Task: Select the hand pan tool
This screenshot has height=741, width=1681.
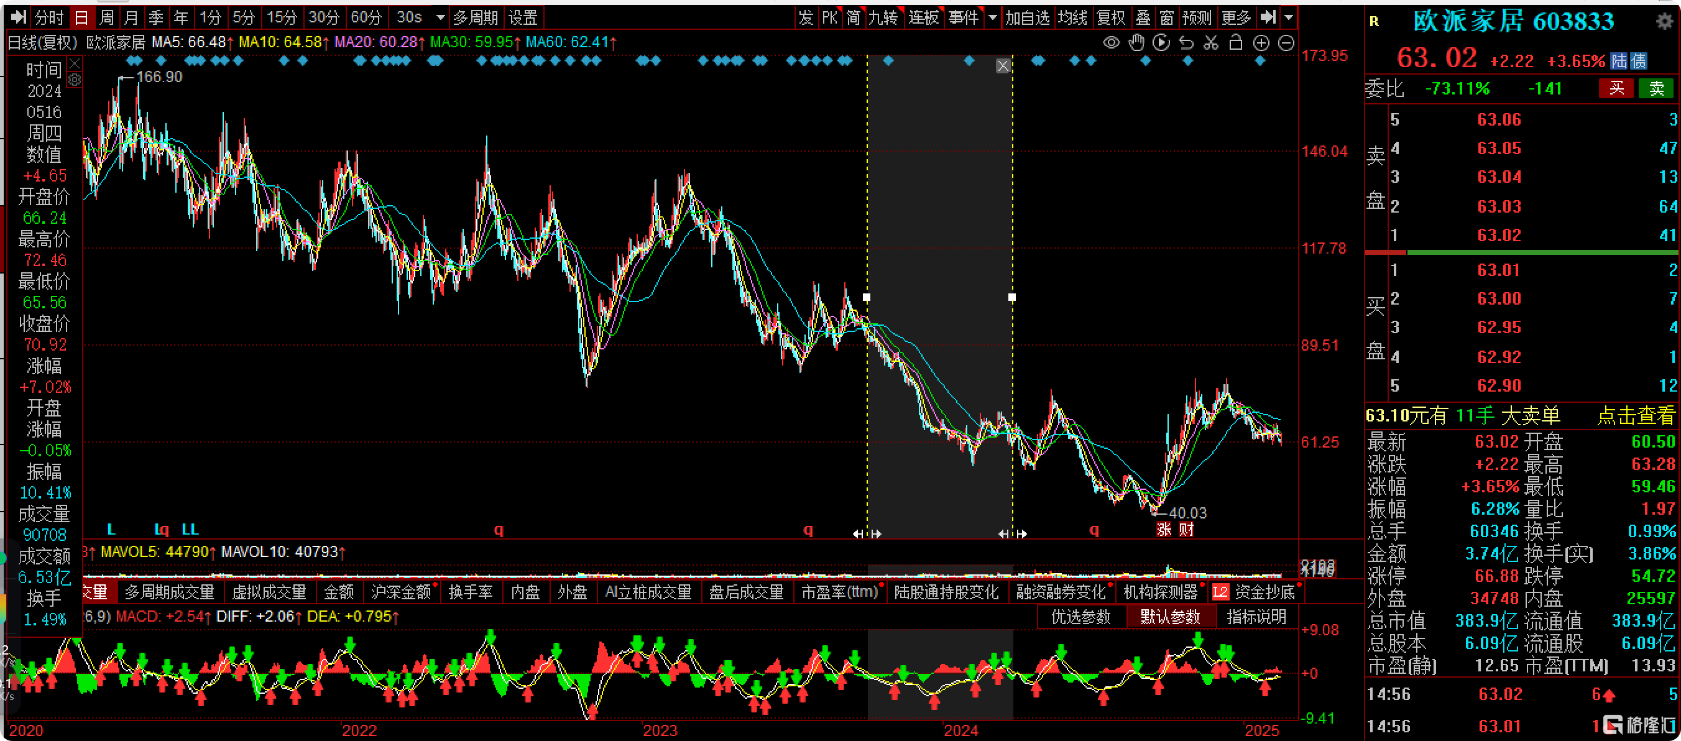Action: click(x=1137, y=43)
